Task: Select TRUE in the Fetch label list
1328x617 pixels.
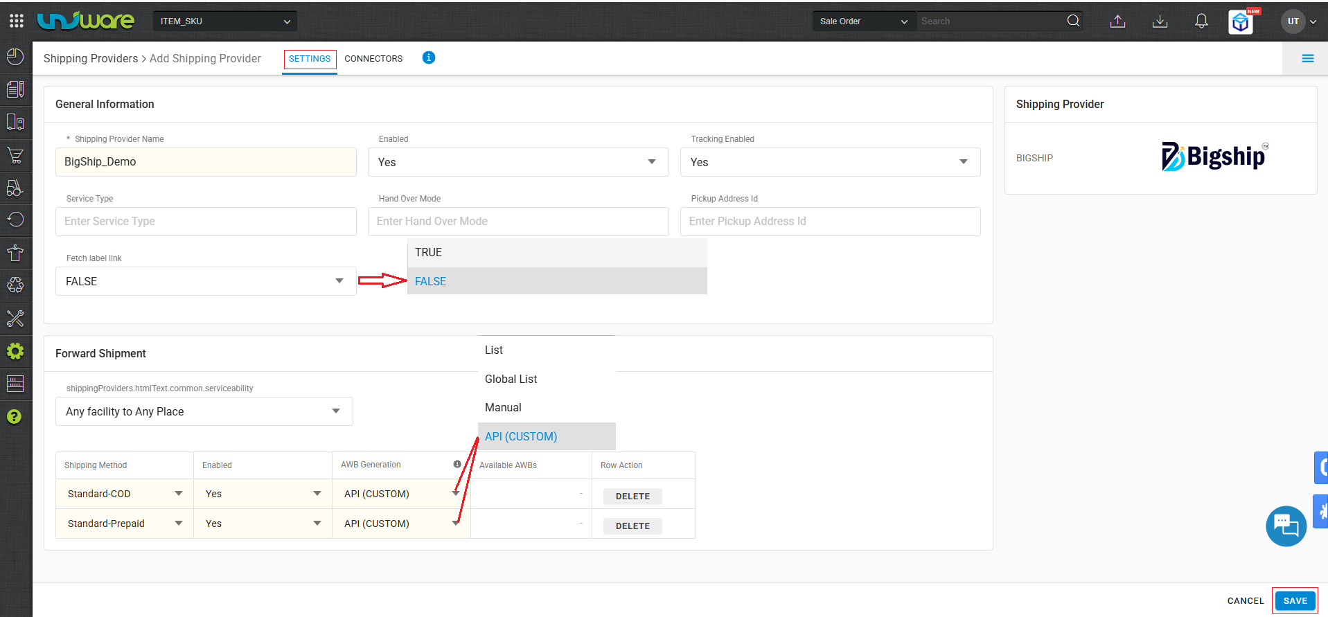Action: 557,253
